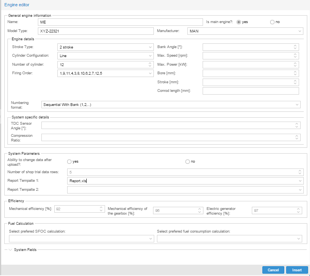Click the Compression Ratio stepper arrows
Viewport: 310px width, 276px height.
pyautogui.click(x=297, y=137)
